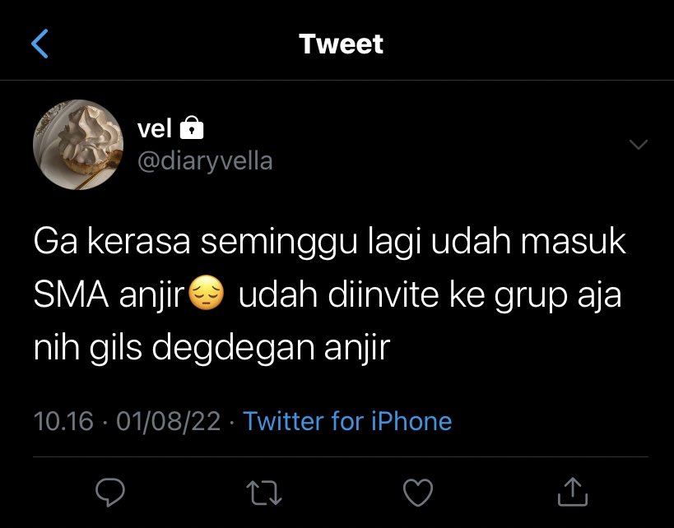674x528 pixels.
Task: Open profile via display name vel
Action: pyautogui.click(x=155, y=128)
